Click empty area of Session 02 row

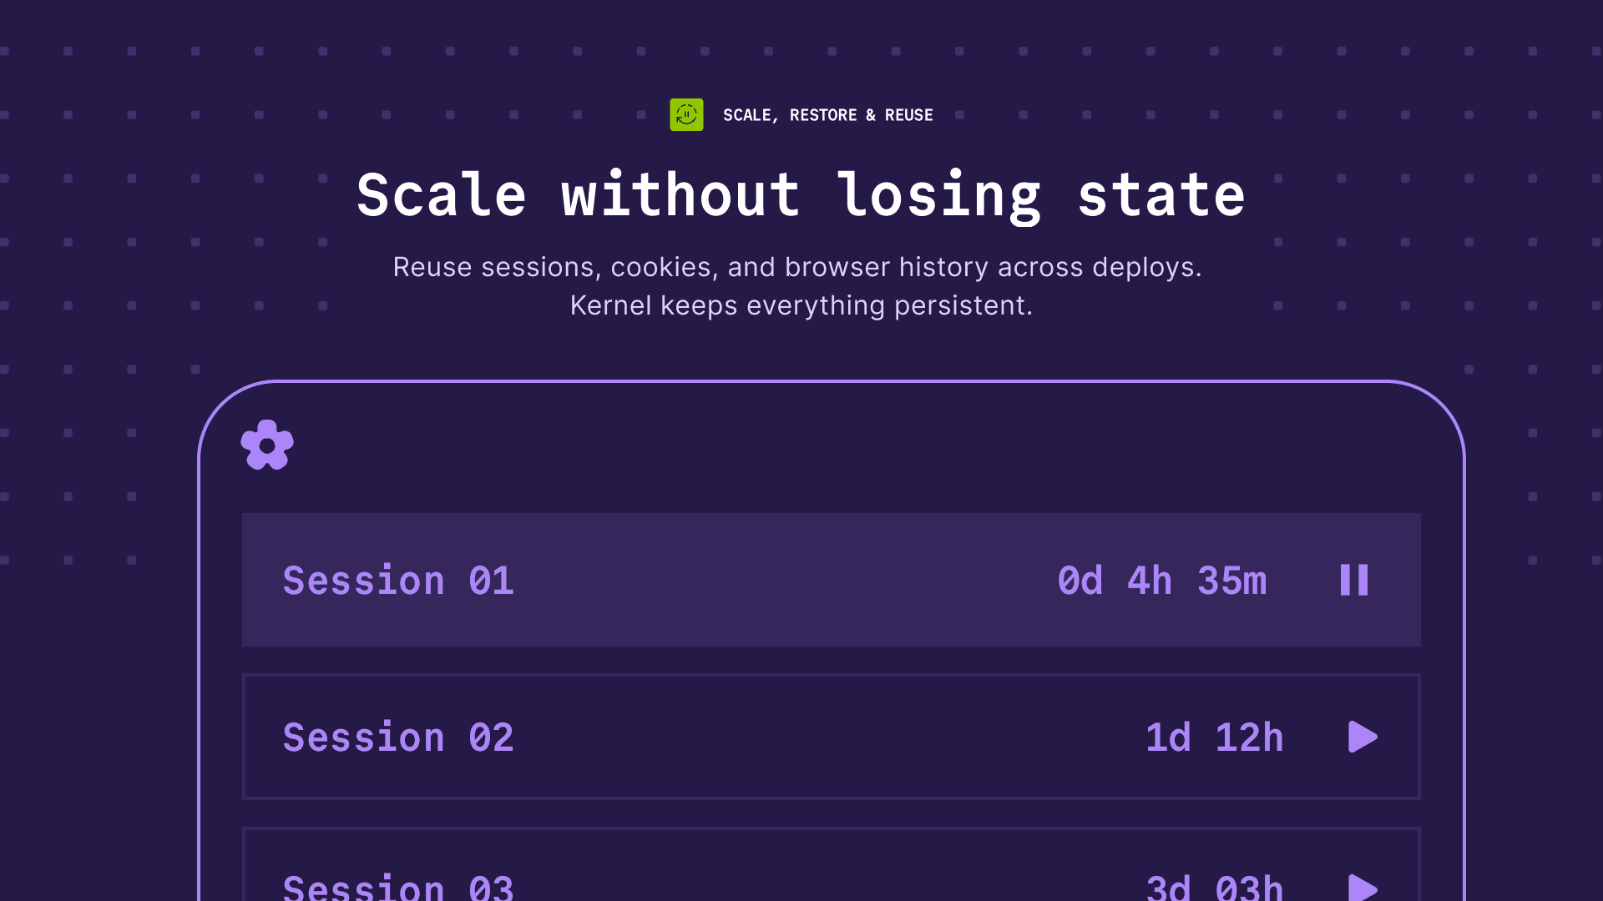tap(827, 737)
